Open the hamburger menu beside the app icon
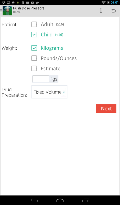The height and width of the screenshot is (205, 120). click(x=1, y=11)
